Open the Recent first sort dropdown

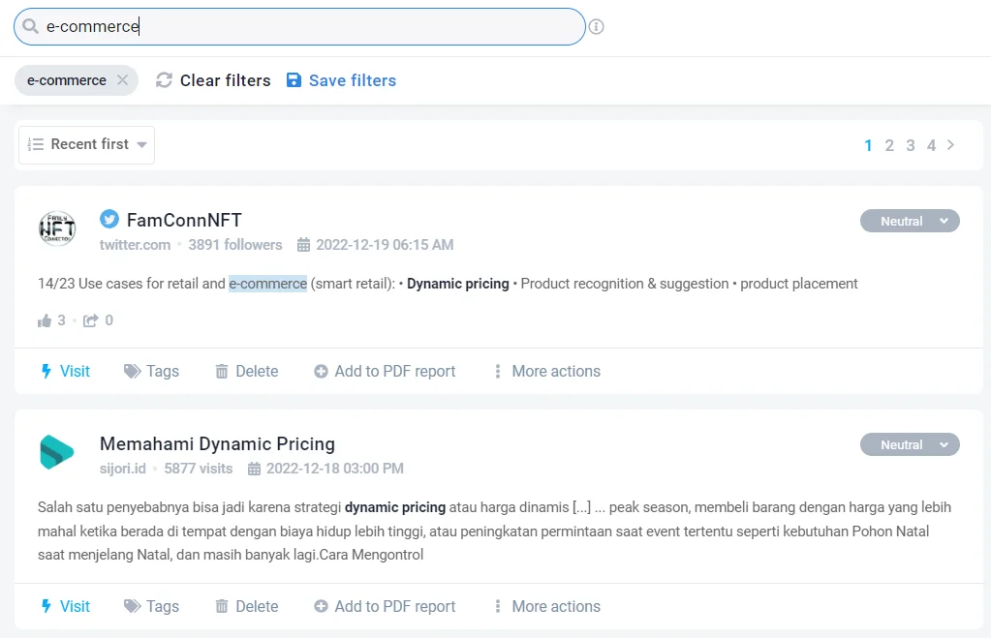[86, 144]
